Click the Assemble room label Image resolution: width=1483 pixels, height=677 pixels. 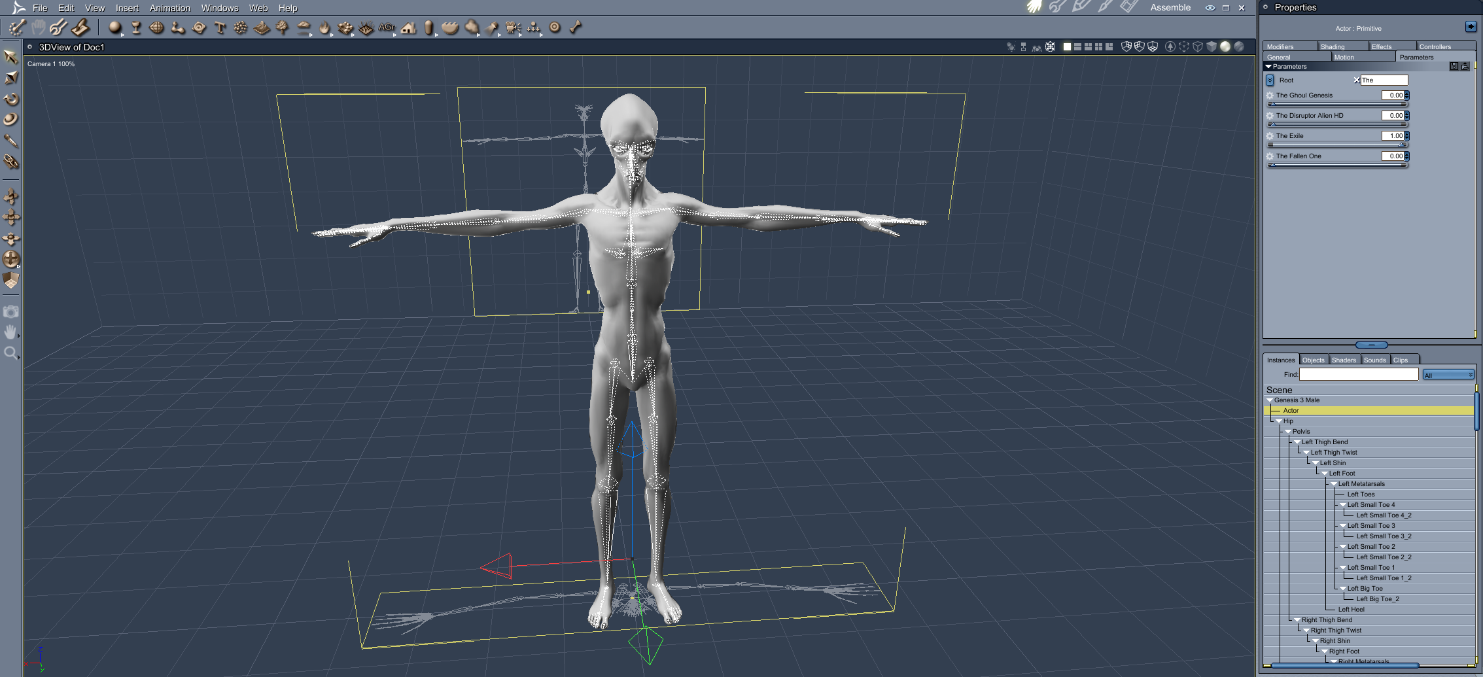1170,8
